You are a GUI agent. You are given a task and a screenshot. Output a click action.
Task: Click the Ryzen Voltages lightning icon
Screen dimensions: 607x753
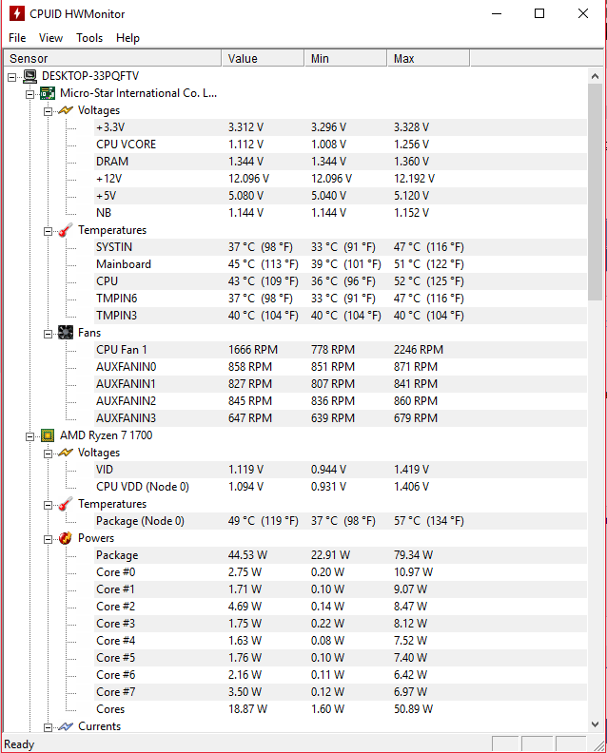click(x=66, y=453)
